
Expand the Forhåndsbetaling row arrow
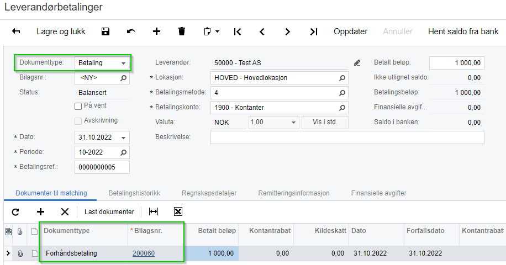pos(8,253)
